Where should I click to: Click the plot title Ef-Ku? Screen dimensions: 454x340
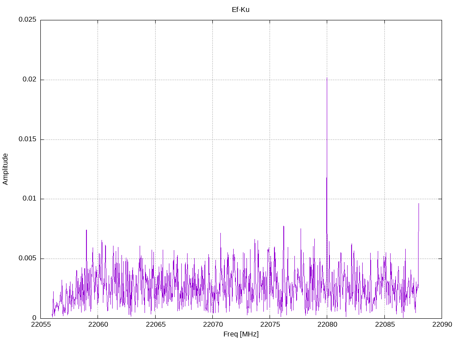[x=240, y=9]
